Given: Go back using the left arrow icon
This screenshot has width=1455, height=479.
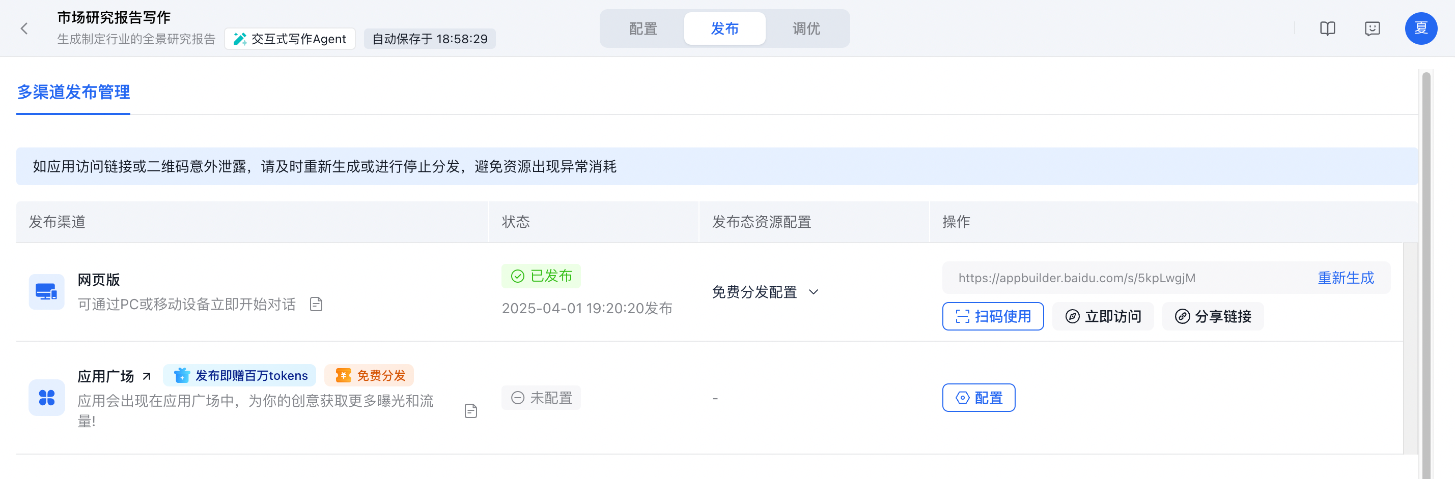Looking at the screenshot, I should tap(24, 28).
